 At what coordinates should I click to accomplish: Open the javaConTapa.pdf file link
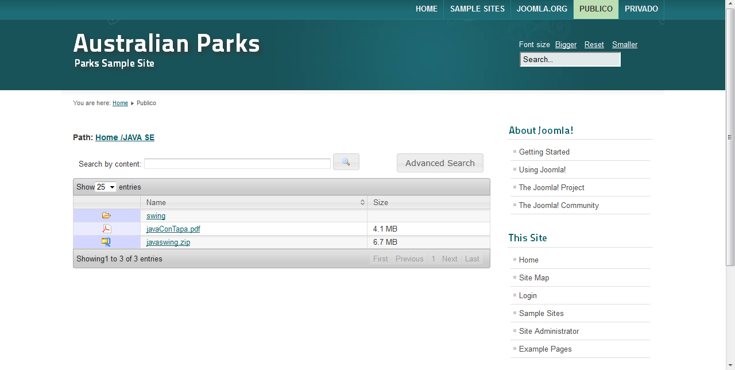pos(173,229)
